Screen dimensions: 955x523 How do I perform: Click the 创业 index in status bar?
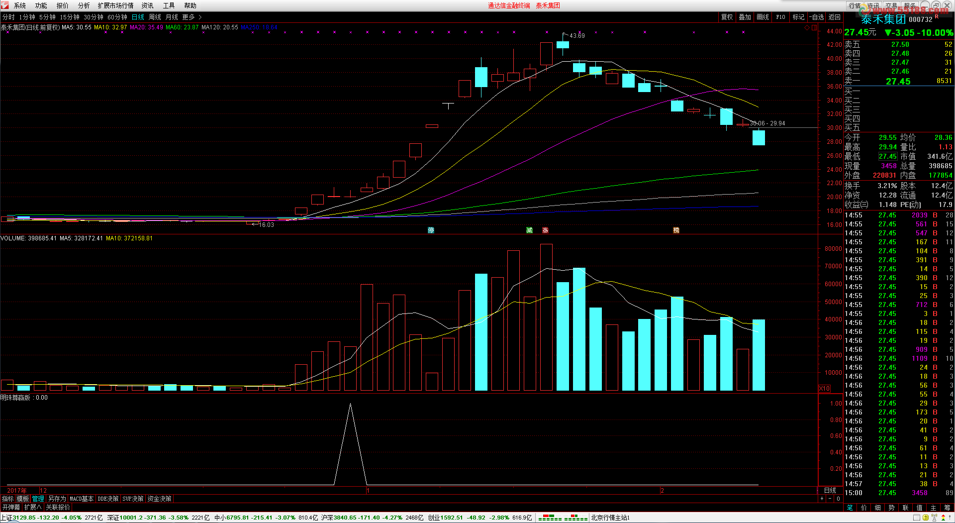pos(434,518)
